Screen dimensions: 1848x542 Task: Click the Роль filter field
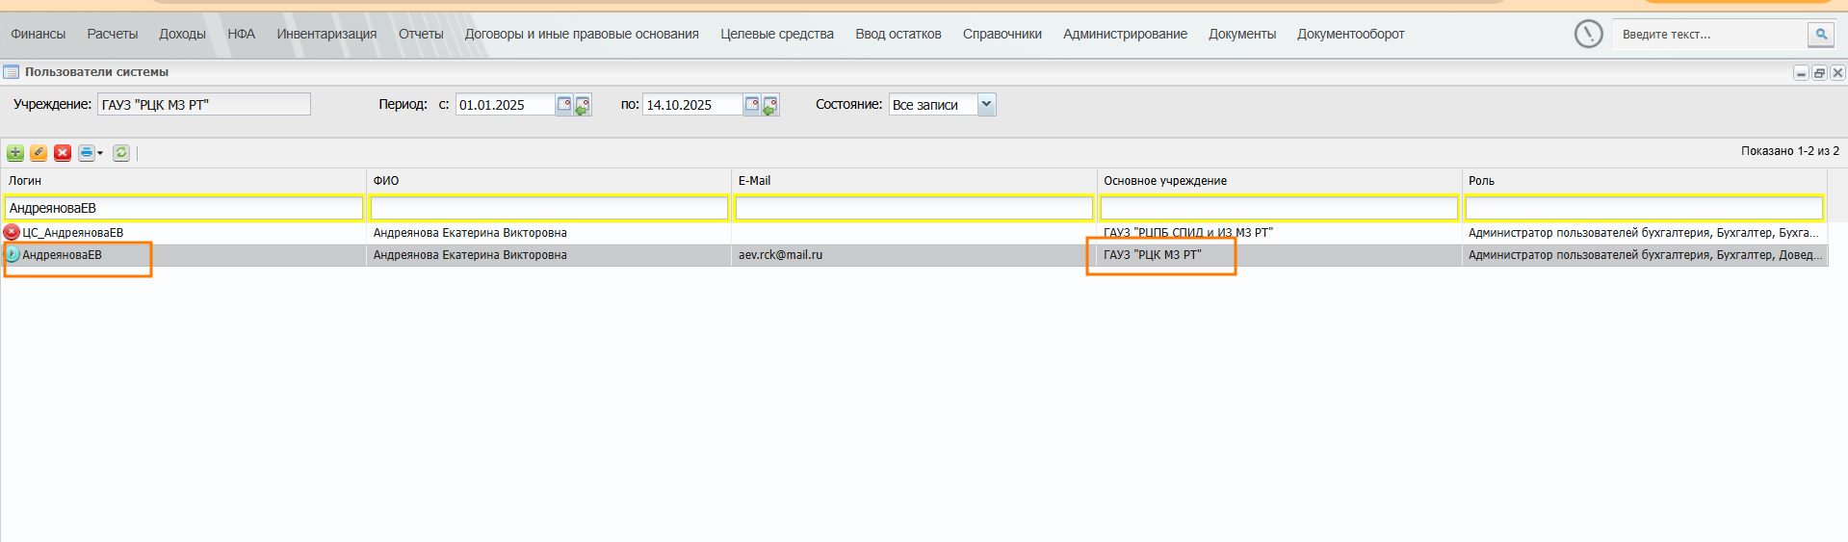[1644, 208]
